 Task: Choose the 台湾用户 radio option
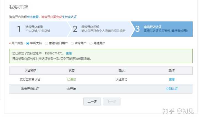pos(72,43)
